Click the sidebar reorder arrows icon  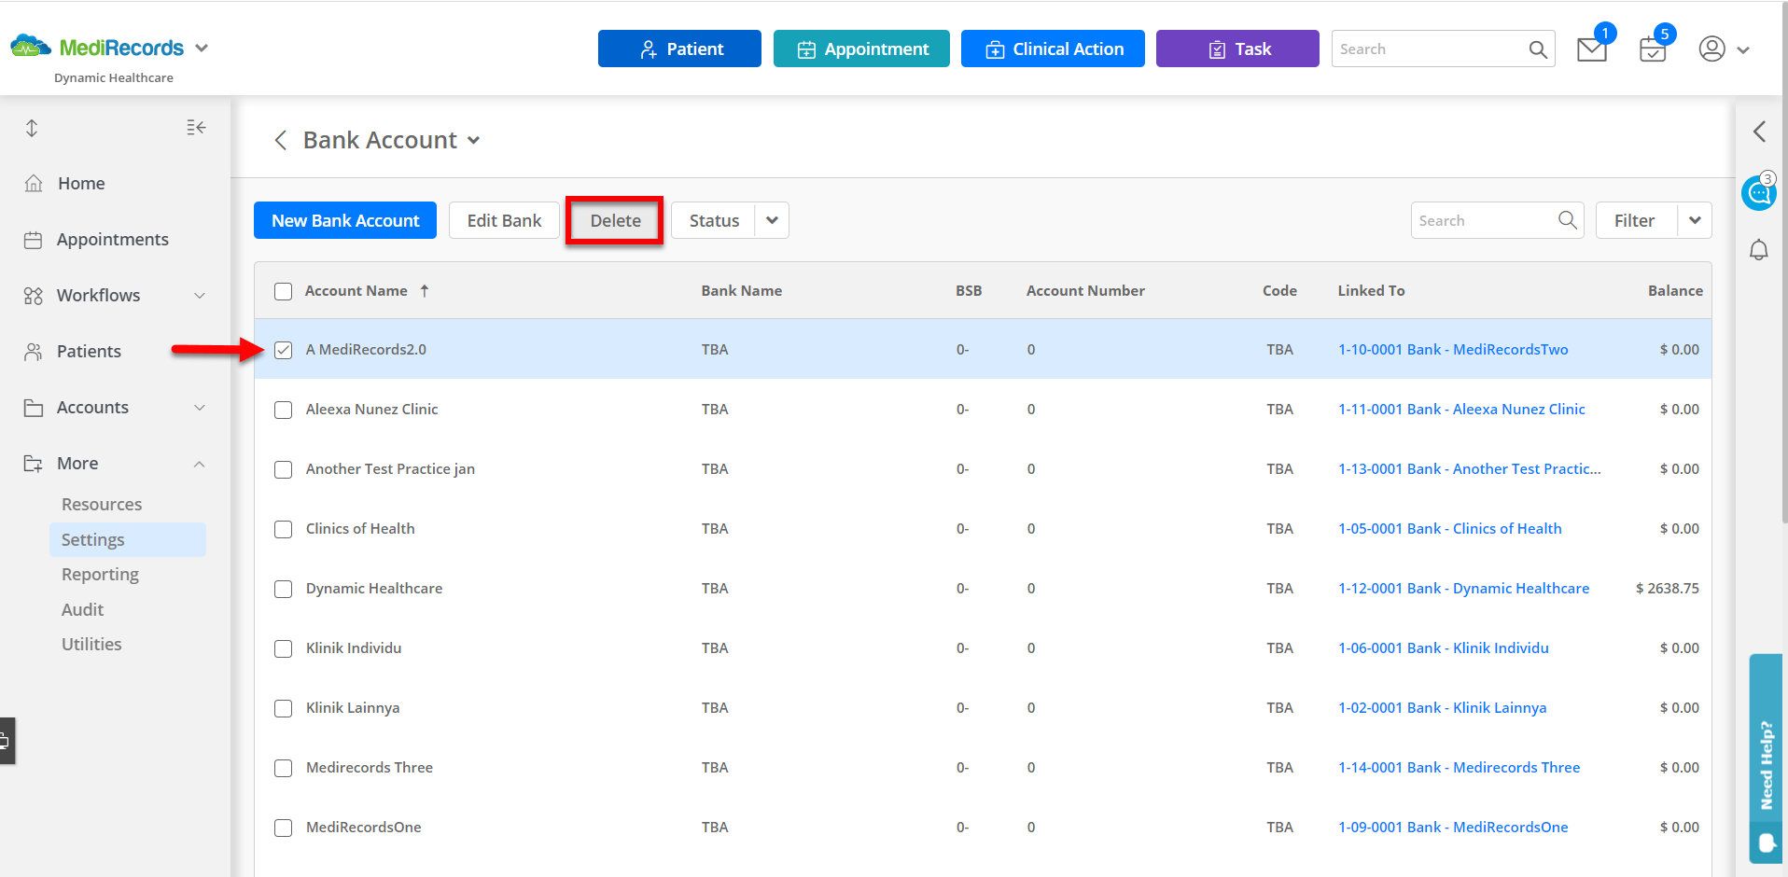click(x=32, y=129)
